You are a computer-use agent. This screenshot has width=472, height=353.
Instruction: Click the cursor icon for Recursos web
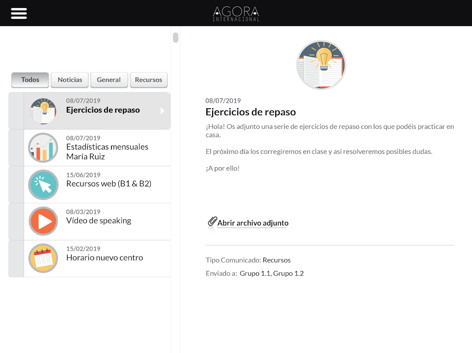(x=43, y=185)
